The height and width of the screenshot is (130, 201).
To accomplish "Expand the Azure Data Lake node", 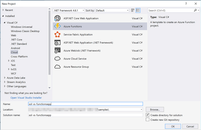I will pyautogui.click(x=5, y=78).
